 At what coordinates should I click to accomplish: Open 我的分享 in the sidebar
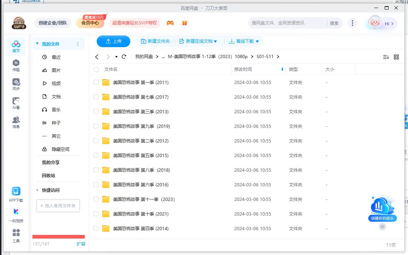tap(51, 163)
